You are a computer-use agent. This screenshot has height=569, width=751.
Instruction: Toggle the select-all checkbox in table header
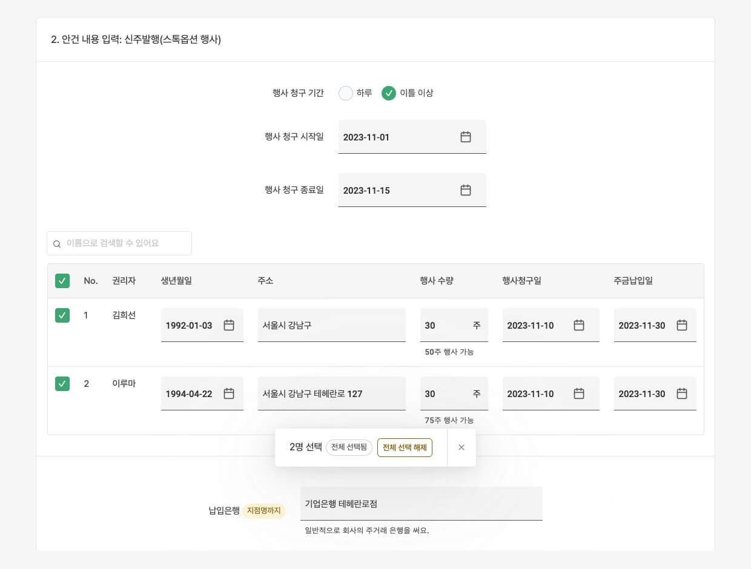pos(62,280)
